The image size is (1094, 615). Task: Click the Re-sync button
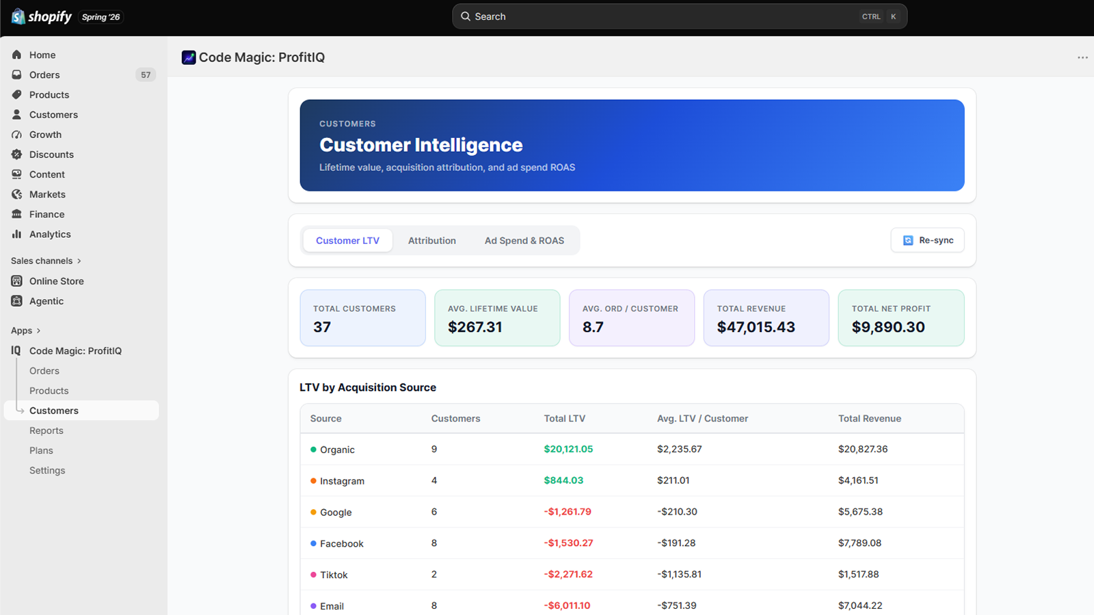(x=927, y=241)
